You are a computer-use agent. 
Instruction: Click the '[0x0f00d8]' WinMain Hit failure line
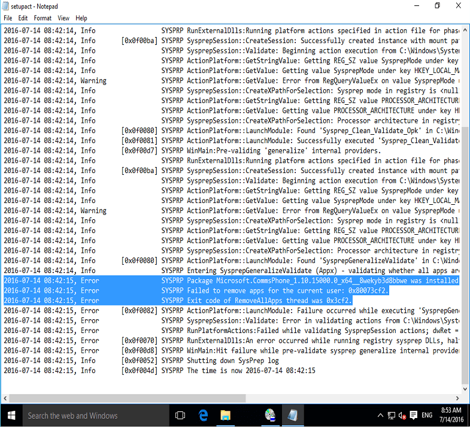pyautogui.click(x=231, y=350)
